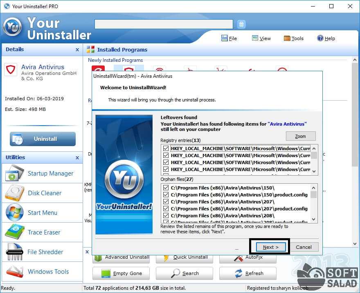Uncheck the Antivirus\207\product.config checkbox
The width and height of the screenshot is (360, 293).
coord(166,209)
